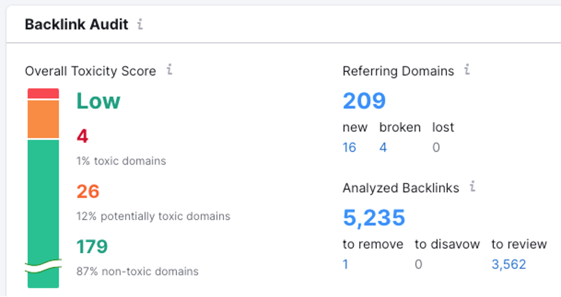Click the green non-toxic bar segment
The height and width of the screenshot is (297, 561).
[44, 214]
